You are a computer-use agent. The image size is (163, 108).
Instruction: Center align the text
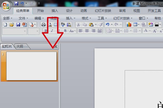coord(87,31)
